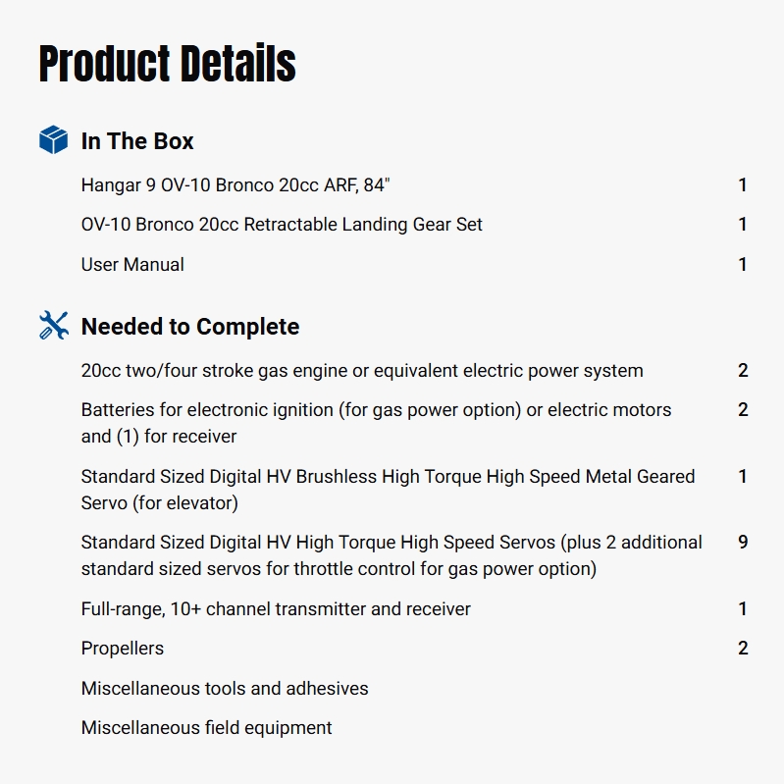
Task: Click the Brushless Servo for elevator item
Action: (x=388, y=489)
